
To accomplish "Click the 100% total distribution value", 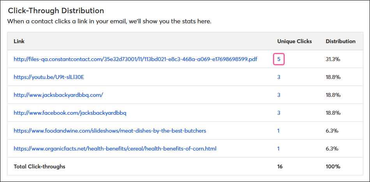I will point(333,166).
